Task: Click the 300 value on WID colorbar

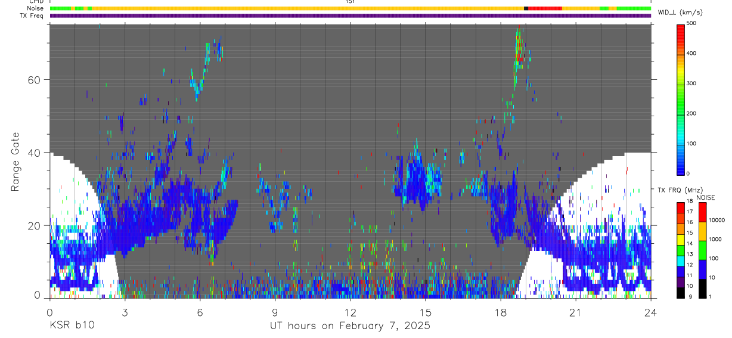Action: point(691,83)
